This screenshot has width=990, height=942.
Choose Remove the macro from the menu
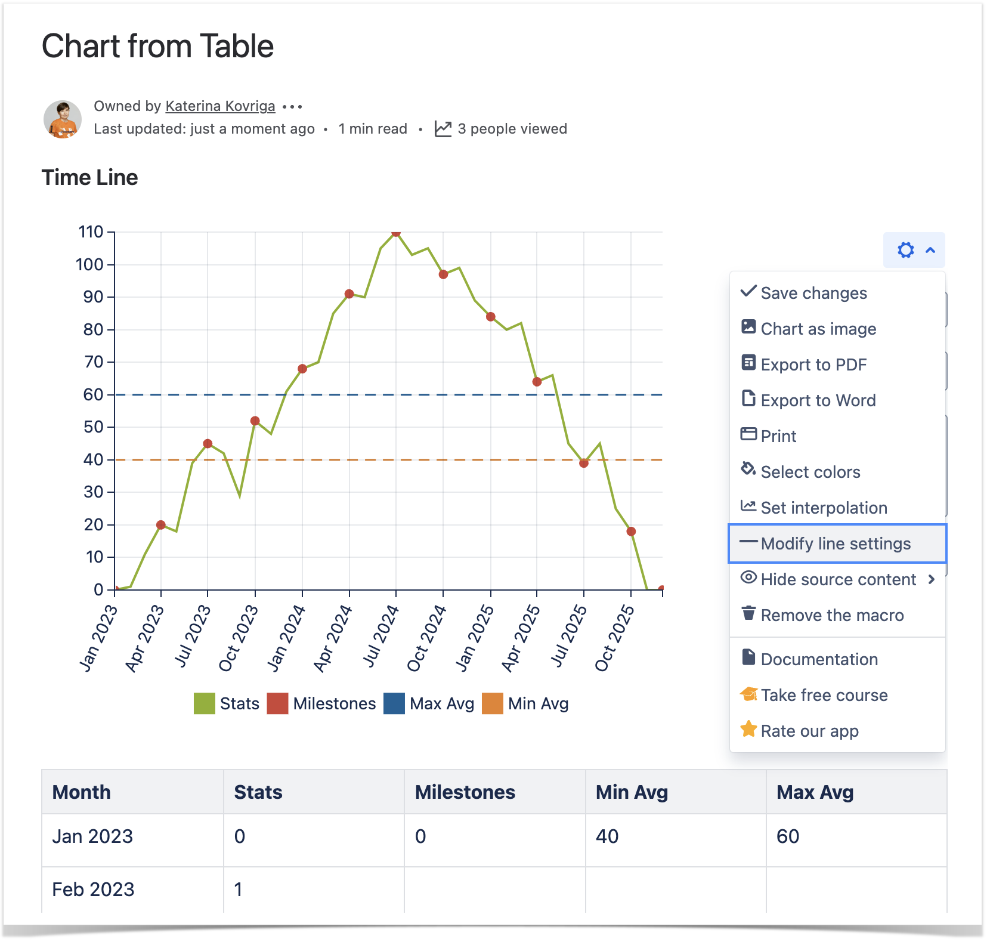coord(831,615)
